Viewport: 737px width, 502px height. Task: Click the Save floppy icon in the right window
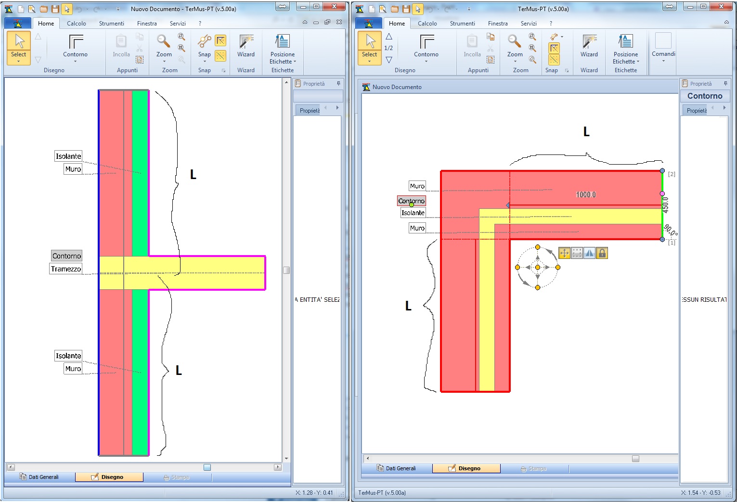click(x=406, y=9)
